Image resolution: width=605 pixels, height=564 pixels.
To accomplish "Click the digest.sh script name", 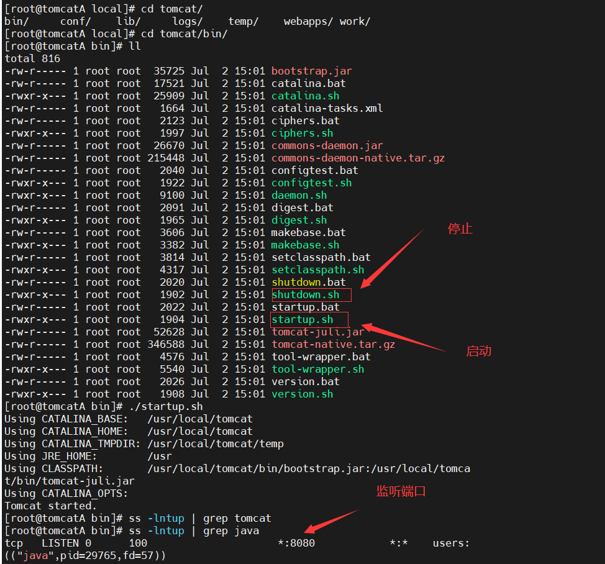I will pos(299,220).
